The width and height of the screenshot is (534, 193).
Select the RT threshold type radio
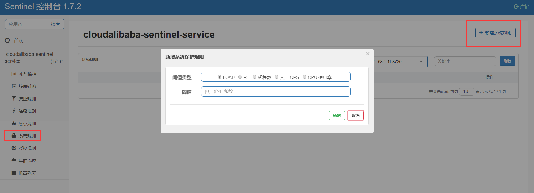click(x=240, y=77)
